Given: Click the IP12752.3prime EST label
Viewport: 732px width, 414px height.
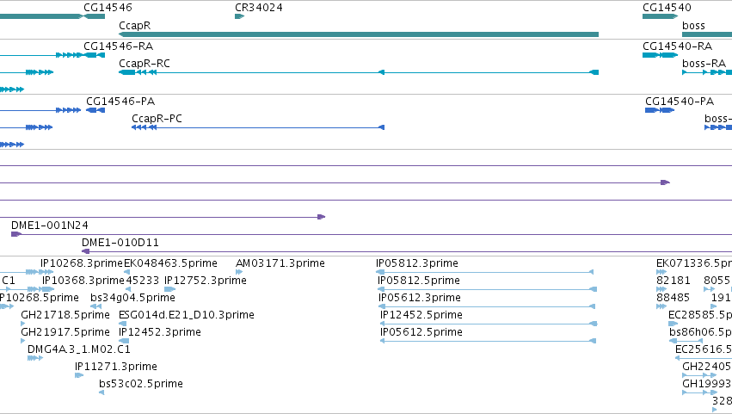Looking at the screenshot, I should point(206,281).
